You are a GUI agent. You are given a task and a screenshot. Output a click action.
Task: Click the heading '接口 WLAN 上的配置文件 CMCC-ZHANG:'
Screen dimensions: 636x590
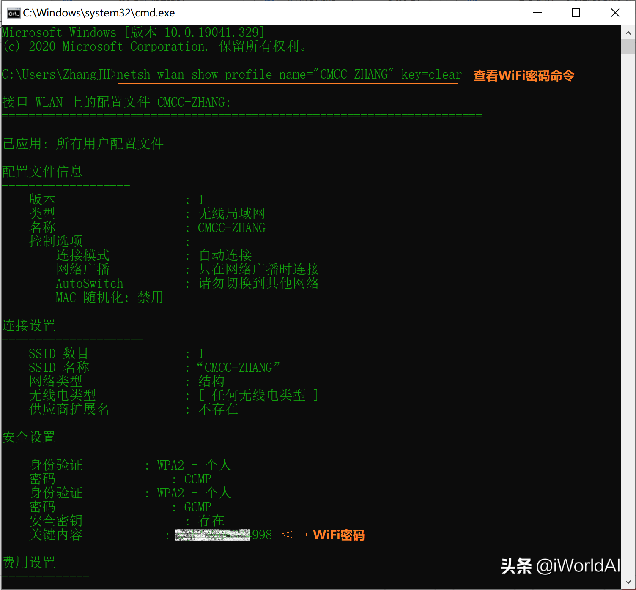pyautogui.click(x=116, y=102)
